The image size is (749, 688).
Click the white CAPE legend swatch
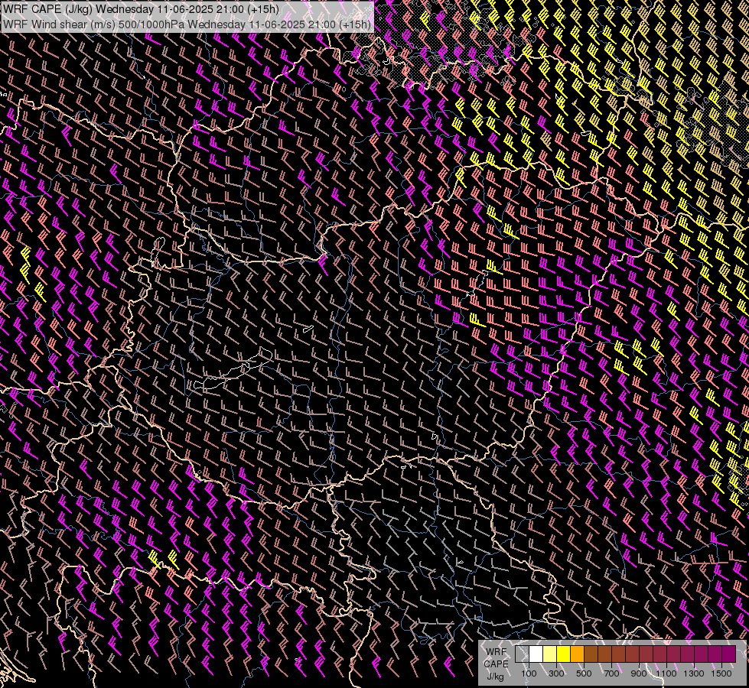(x=536, y=654)
